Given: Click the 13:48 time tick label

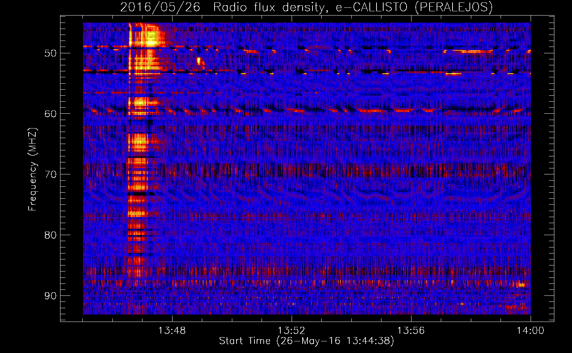Looking at the screenshot, I should click(172, 331).
